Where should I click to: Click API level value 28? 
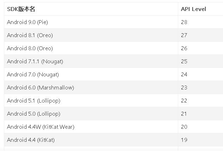tap(184, 22)
